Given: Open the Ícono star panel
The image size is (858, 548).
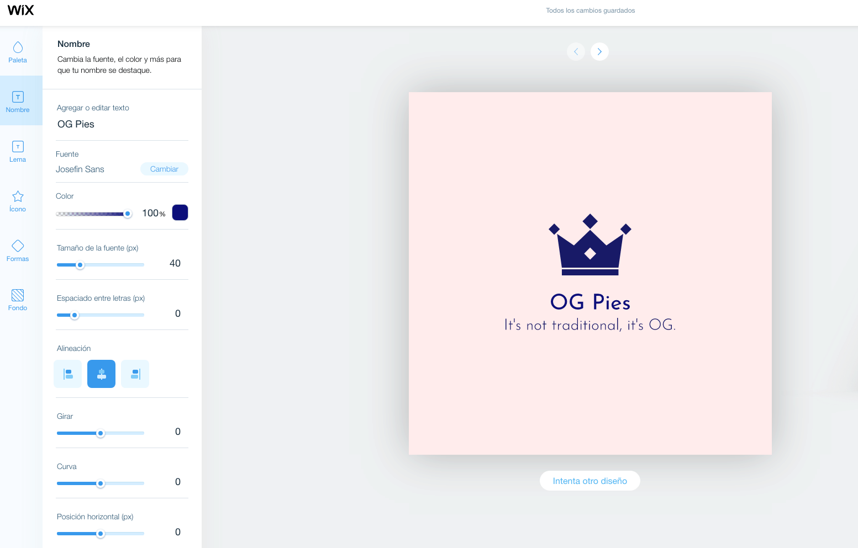Looking at the screenshot, I should click(18, 201).
